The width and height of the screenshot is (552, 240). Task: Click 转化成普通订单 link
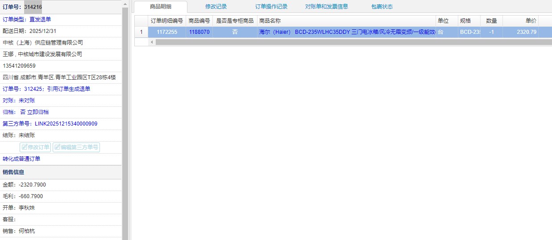[x=21, y=159]
